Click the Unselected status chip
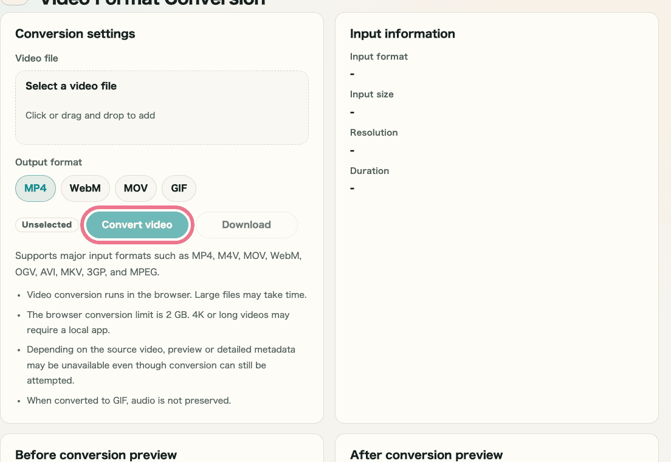This screenshot has width=671, height=462. click(47, 224)
